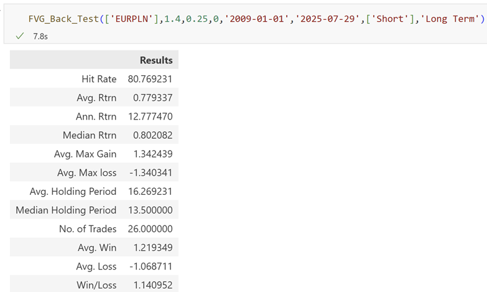The height and width of the screenshot is (292, 487).
Task: Click the Avg. Max Gain row label
Action: [x=85, y=154]
